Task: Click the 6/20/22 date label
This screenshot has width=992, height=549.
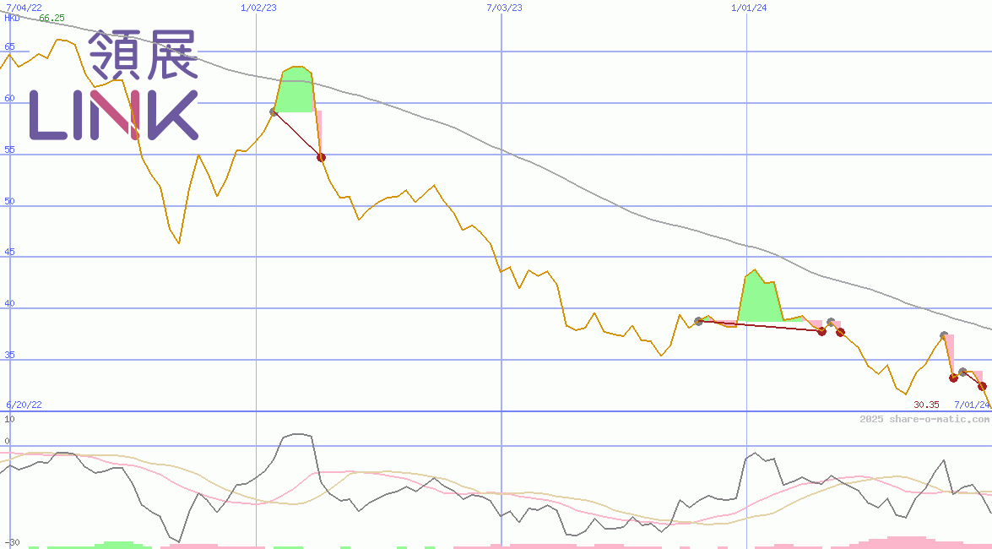Action: tap(24, 405)
